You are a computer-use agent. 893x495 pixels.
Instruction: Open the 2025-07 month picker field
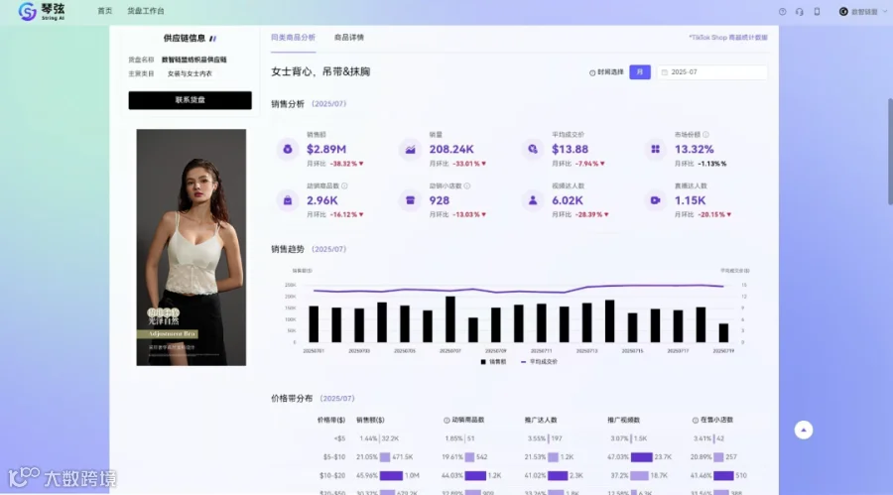coord(711,72)
